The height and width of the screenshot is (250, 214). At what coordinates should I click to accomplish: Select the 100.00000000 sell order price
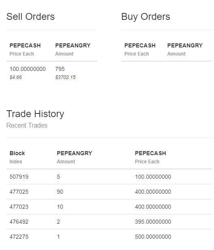(x=28, y=69)
